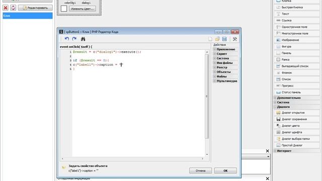Expand Дополнительно component palette section
The width and height of the screenshot is (322, 181).
275,98
